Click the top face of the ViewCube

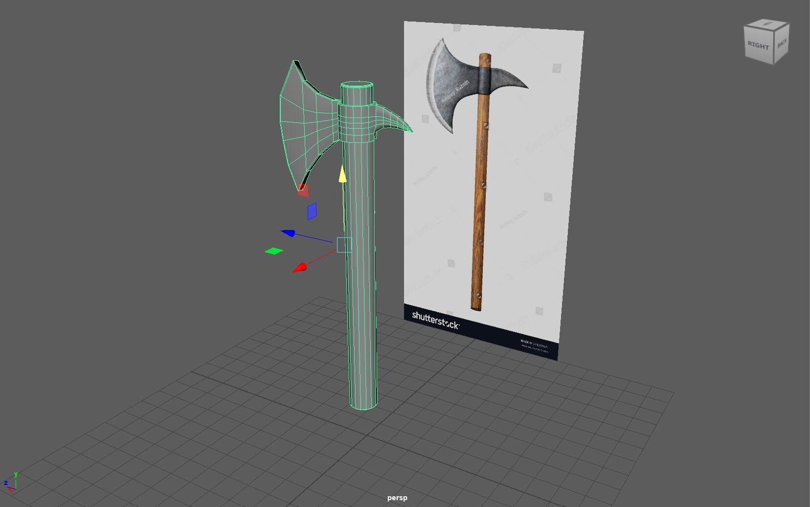click(x=767, y=23)
